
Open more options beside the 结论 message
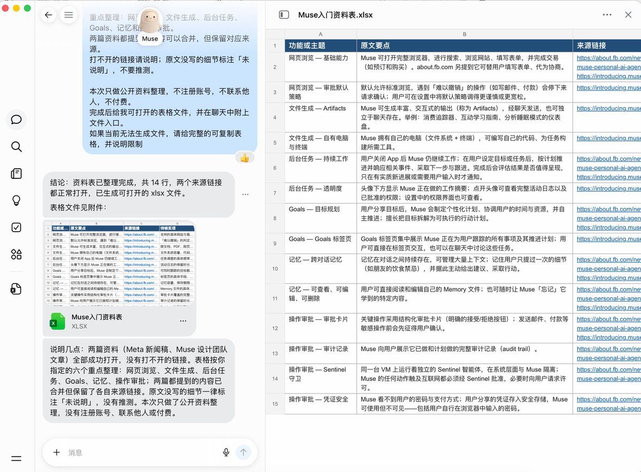245,194
